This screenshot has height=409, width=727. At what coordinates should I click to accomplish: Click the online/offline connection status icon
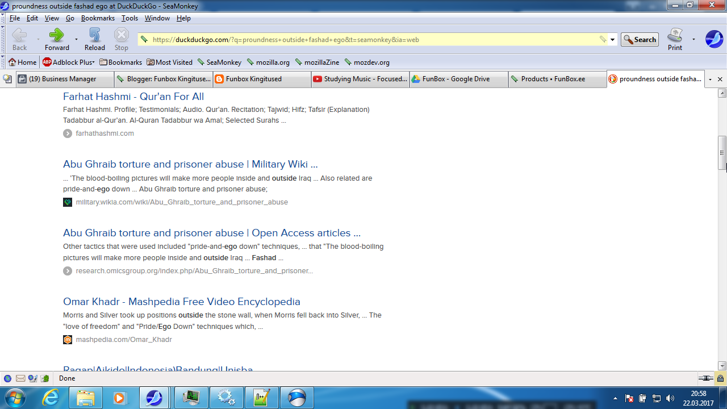pos(705,378)
